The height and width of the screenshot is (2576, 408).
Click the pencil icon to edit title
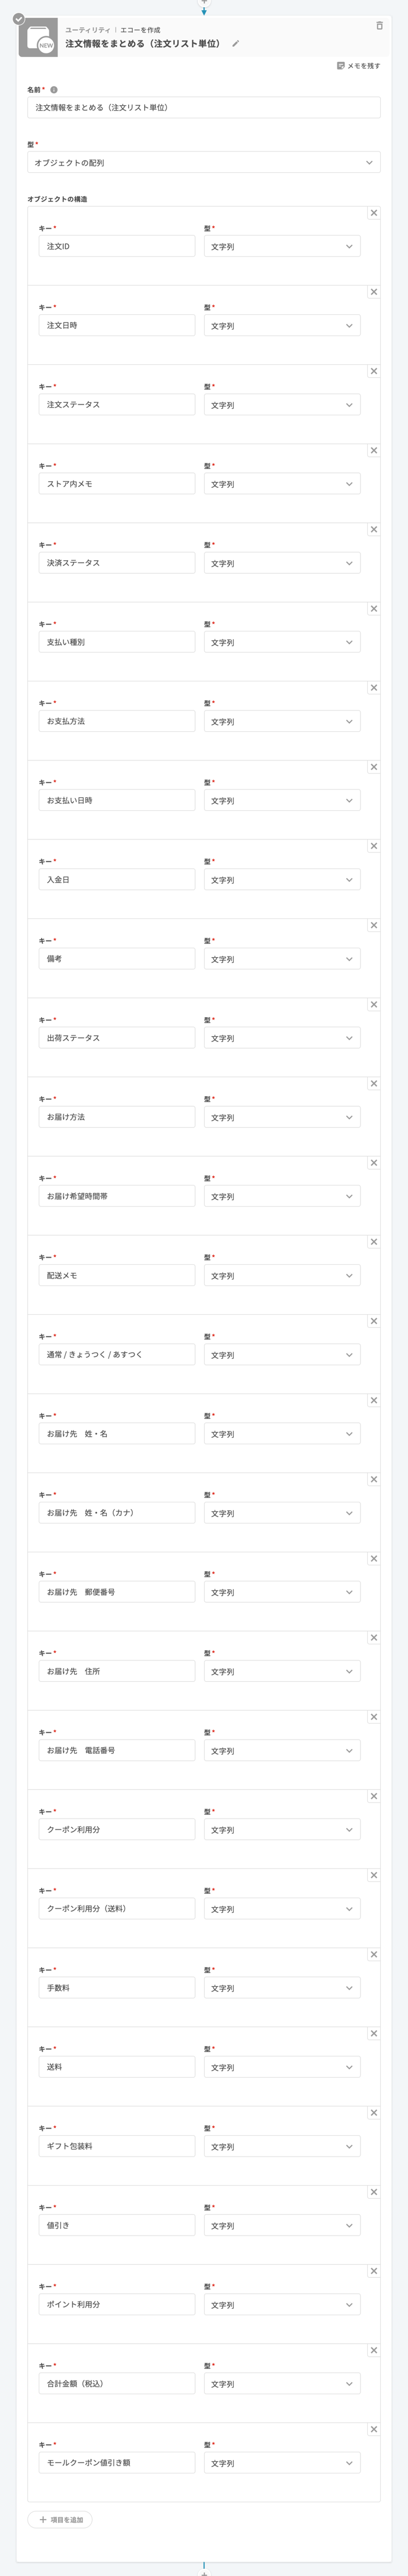pos(235,44)
